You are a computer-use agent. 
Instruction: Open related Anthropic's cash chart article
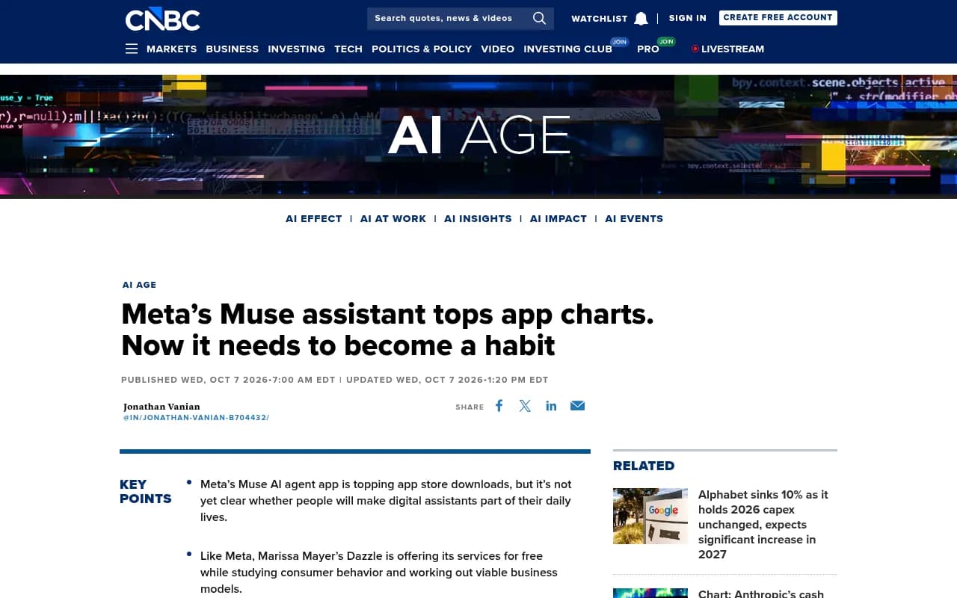pyautogui.click(x=761, y=594)
